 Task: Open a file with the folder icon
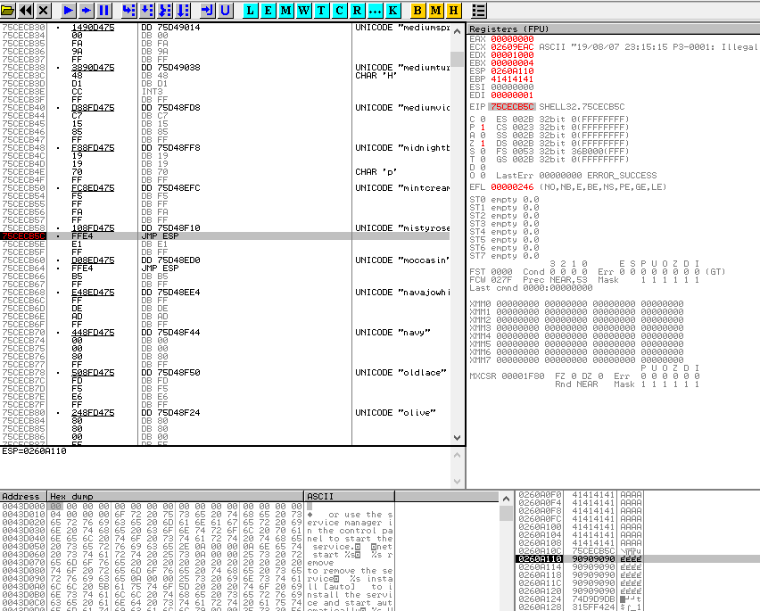8,10
